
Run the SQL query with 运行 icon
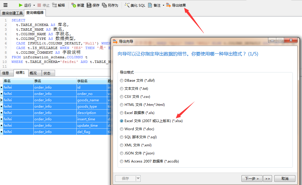click(x=21, y=5)
